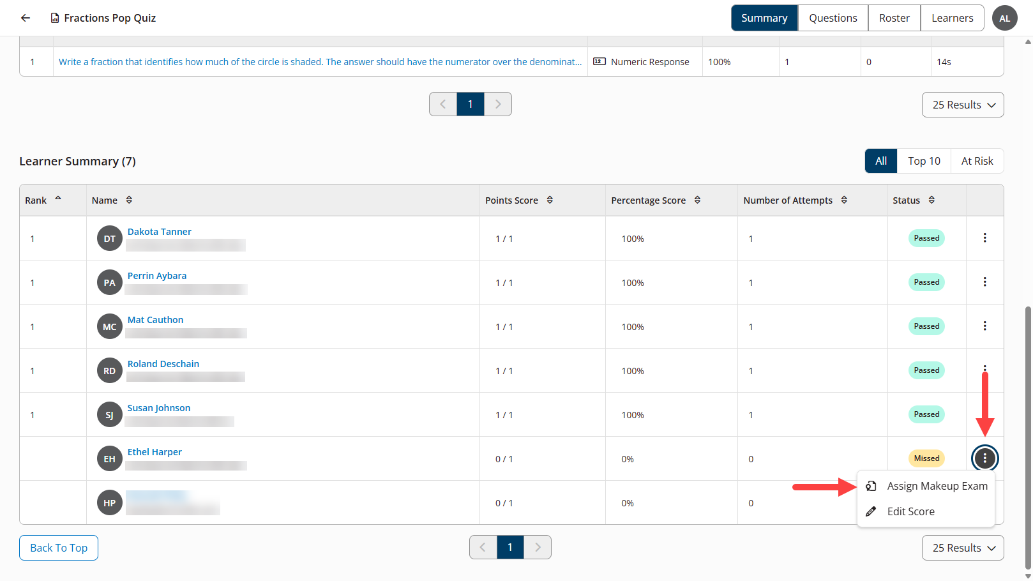The width and height of the screenshot is (1033, 581).
Task: Click Susan Johnson's SJ avatar circle
Action: 109,414
